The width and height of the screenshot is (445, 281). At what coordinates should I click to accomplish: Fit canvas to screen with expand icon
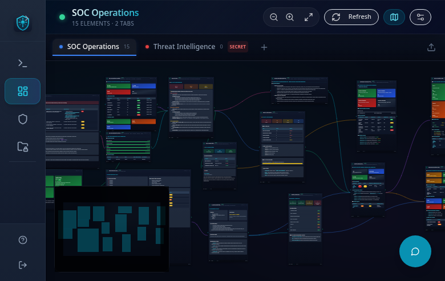309,17
